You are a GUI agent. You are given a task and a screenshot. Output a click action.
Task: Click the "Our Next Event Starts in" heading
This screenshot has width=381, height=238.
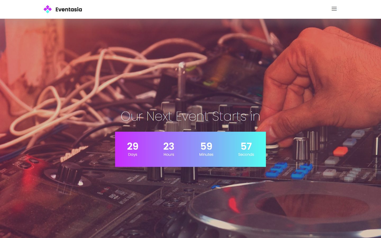click(190, 116)
